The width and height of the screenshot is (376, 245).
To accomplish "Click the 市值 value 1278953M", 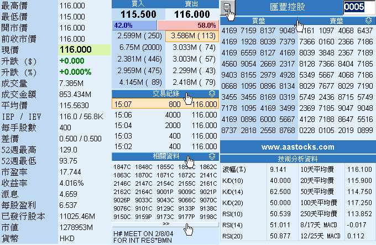I will point(76,227).
